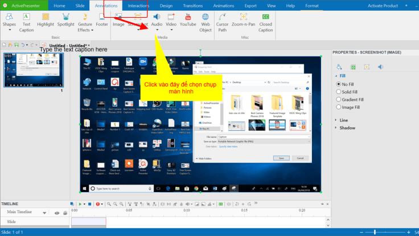Click the Video clip icon

point(171,17)
